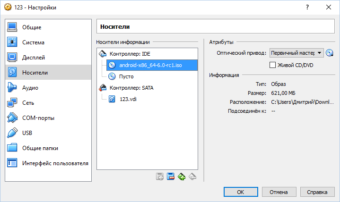Click the green add attachment icon
The width and height of the screenshot is (340, 202).
point(182,177)
